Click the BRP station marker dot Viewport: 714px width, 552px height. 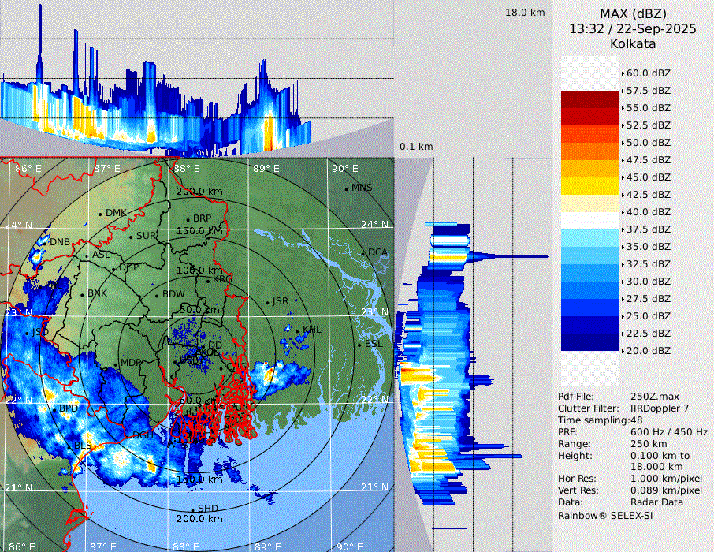tap(188, 219)
